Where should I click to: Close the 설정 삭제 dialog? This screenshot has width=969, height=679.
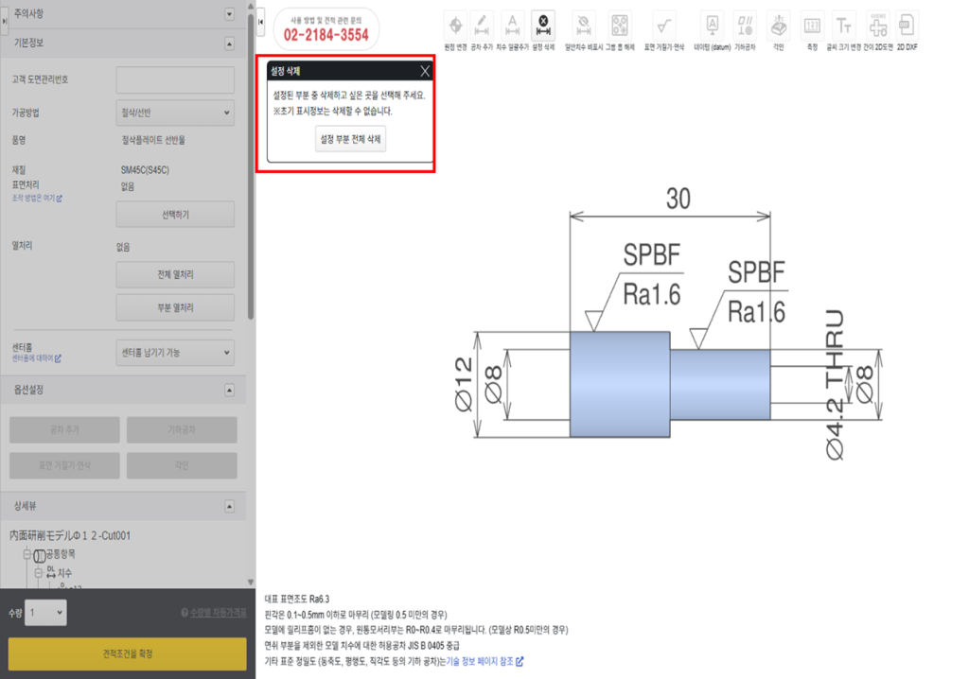[x=425, y=71]
